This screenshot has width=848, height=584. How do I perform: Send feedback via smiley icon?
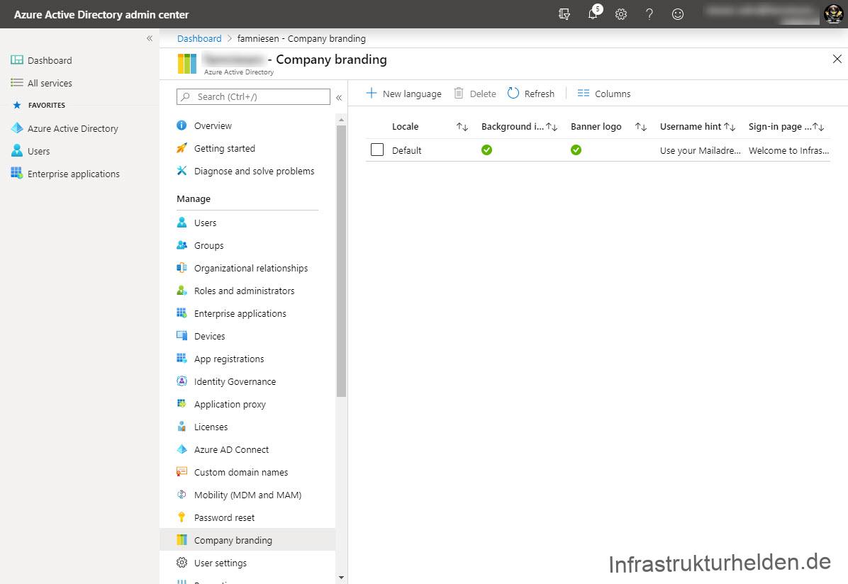pos(678,14)
